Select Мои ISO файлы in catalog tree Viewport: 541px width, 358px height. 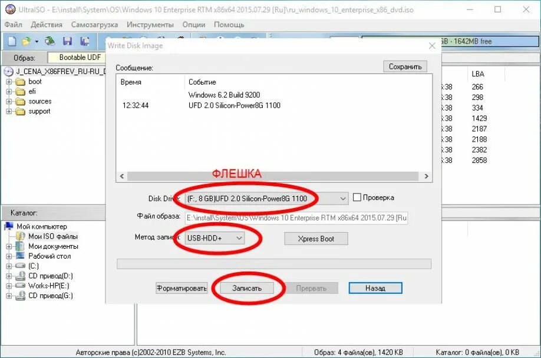[x=53, y=236]
